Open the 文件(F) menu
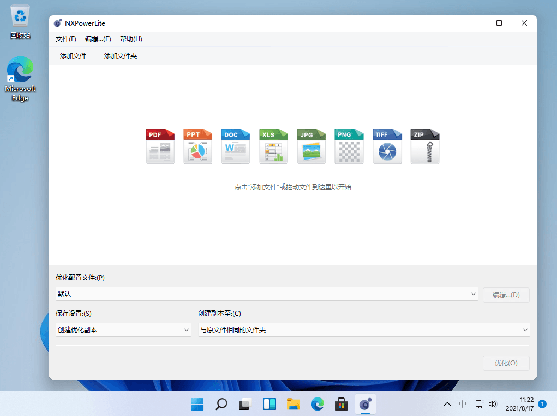 pyautogui.click(x=65, y=39)
